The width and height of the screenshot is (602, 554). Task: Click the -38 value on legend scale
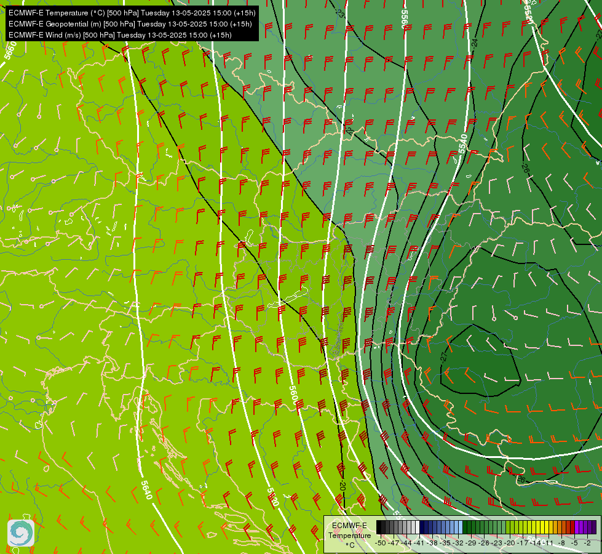[x=432, y=543]
